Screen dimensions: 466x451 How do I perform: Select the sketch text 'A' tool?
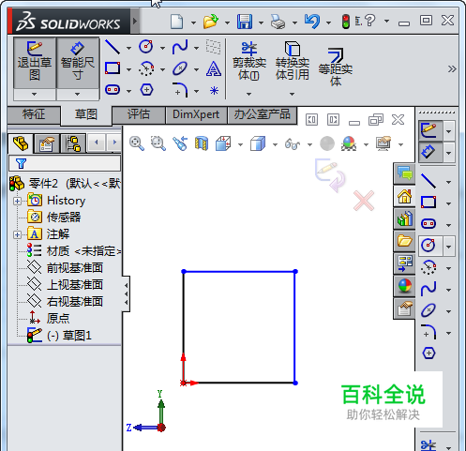tap(214, 68)
